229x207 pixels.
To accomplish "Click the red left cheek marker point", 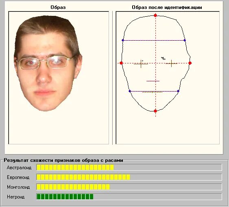I will pyautogui.click(x=121, y=63).
